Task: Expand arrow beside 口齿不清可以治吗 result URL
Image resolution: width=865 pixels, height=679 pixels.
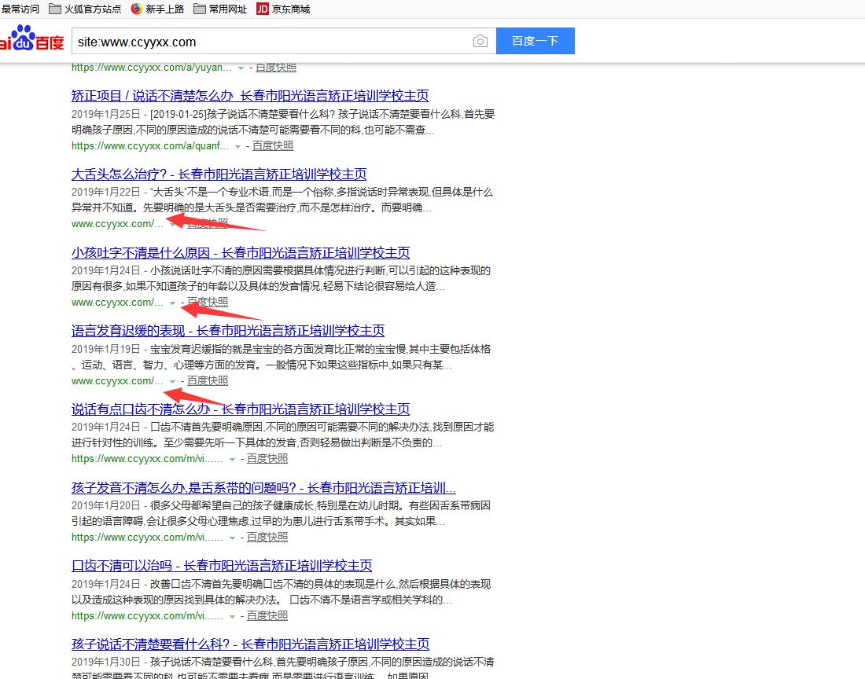Action: (232, 616)
